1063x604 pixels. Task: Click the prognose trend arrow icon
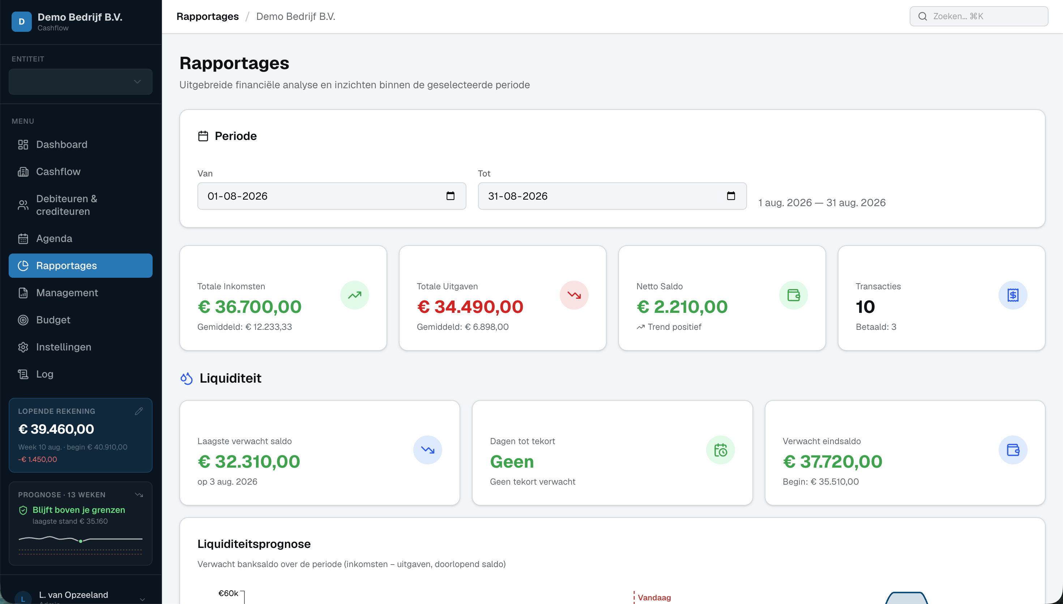click(139, 494)
